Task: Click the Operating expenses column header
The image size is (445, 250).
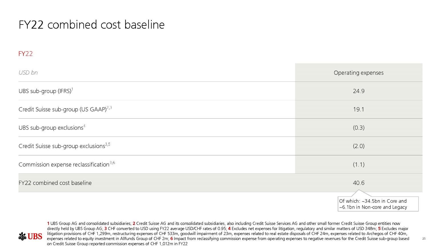Action: (358, 73)
